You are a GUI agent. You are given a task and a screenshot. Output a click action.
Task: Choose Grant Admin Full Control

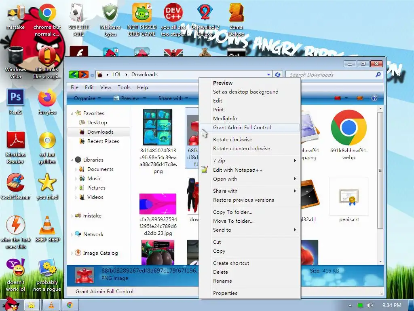[x=250, y=128]
